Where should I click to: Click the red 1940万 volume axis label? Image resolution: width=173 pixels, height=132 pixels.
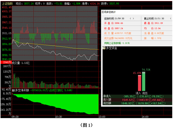[x=6, y=63]
